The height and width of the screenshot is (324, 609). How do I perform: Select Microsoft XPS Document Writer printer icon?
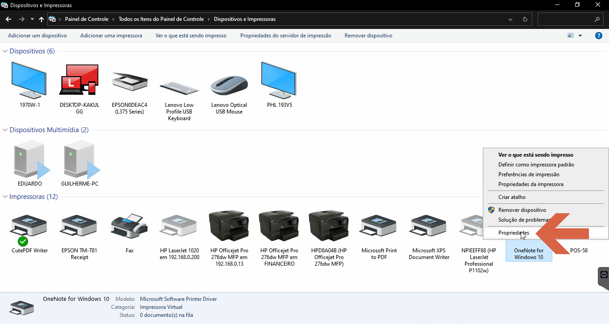[x=429, y=226]
